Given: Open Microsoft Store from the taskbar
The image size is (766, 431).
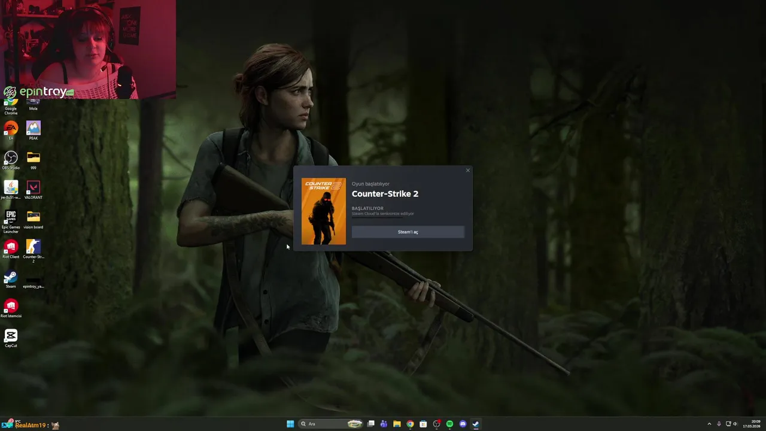Looking at the screenshot, I should pyautogui.click(x=423, y=424).
